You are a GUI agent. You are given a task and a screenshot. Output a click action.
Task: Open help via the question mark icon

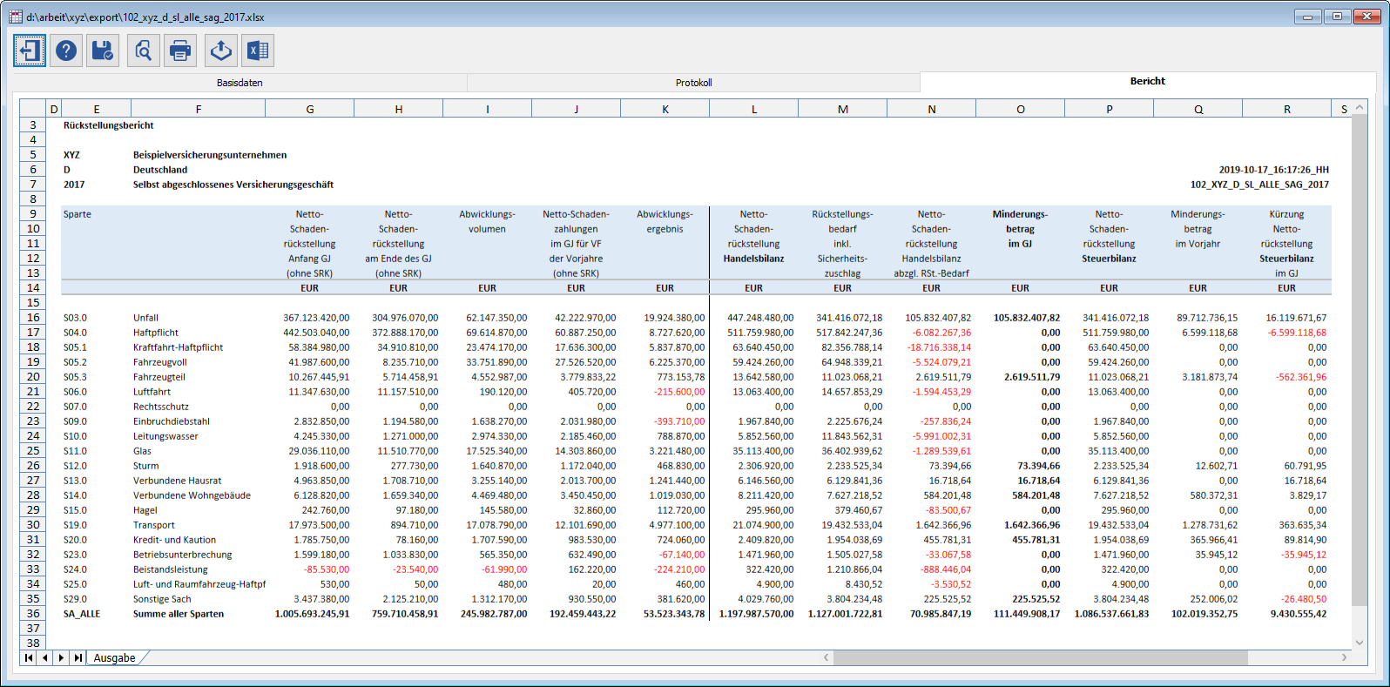66,51
